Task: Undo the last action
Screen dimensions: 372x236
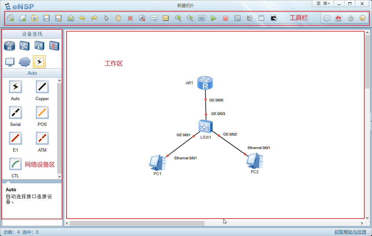Action: pyautogui.click(x=82, y=18)
